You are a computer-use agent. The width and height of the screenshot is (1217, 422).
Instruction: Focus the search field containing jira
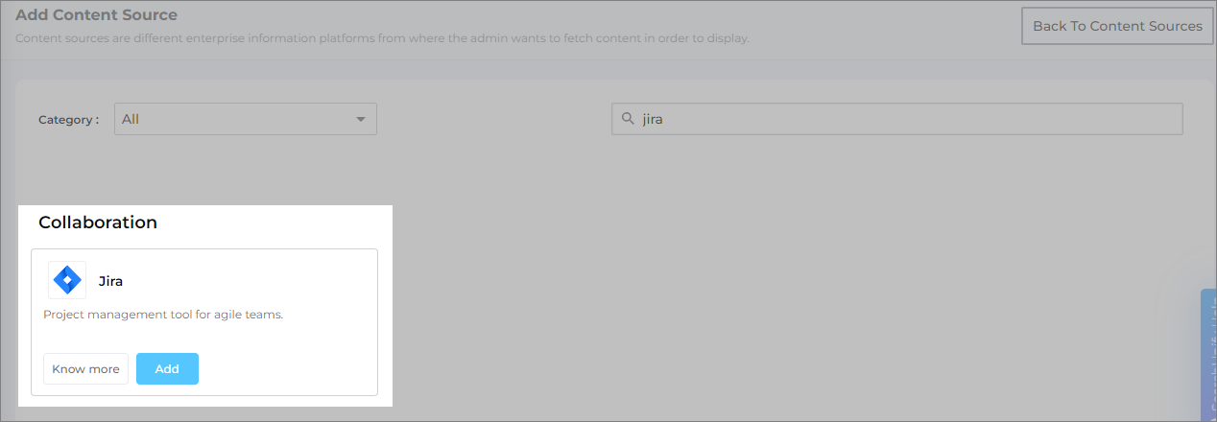tap(896, 119)
